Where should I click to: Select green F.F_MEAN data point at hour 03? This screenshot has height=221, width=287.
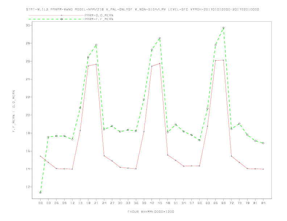[x=48, y=137]
